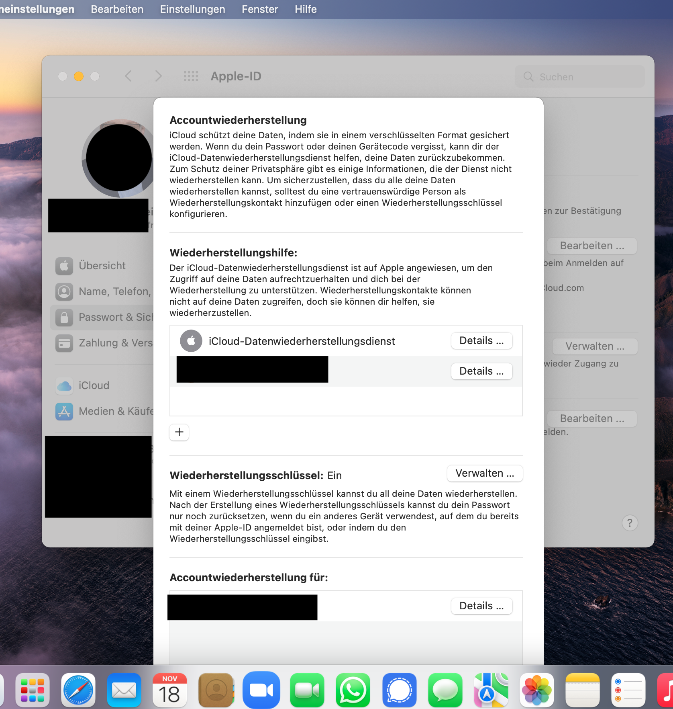This screenshot has height=709, width=673.
Task: Select Medien & Käufe in the sidebar
Action: pos(102,411)
